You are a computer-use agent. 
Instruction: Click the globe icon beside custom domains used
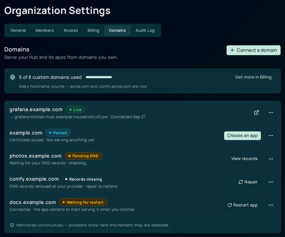click(x=13, y=77)
